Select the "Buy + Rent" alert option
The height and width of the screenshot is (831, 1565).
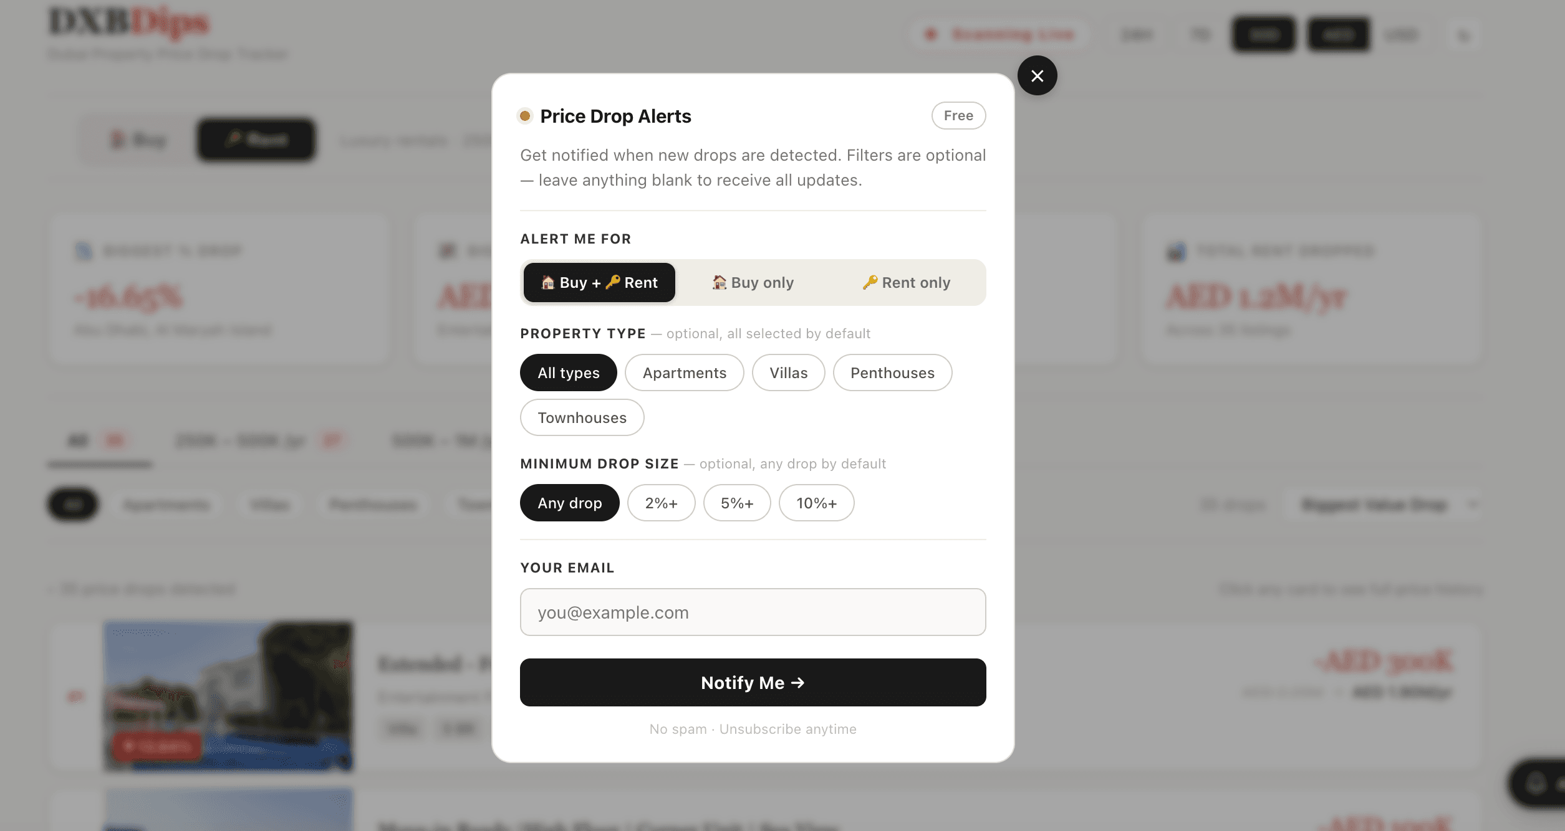(599, 282)
